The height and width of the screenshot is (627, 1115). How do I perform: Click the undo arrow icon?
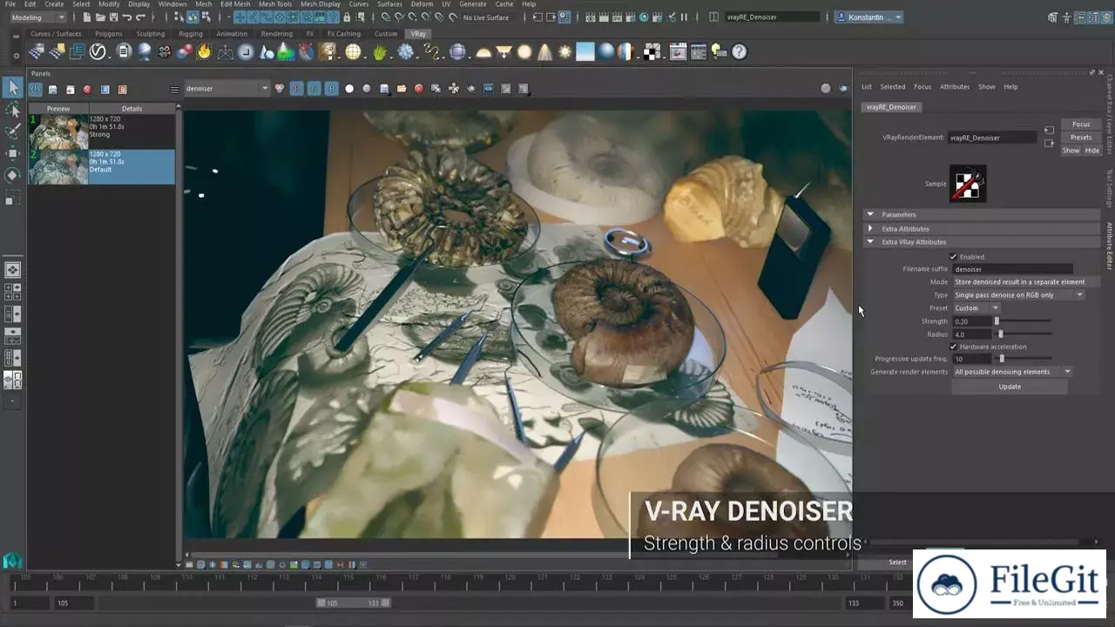pos(127,17)
